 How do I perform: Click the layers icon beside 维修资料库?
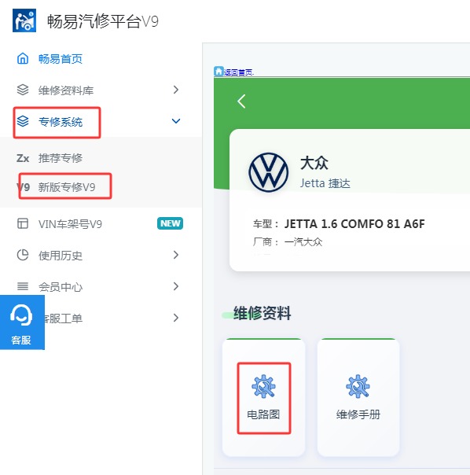(x=23, y=90)
